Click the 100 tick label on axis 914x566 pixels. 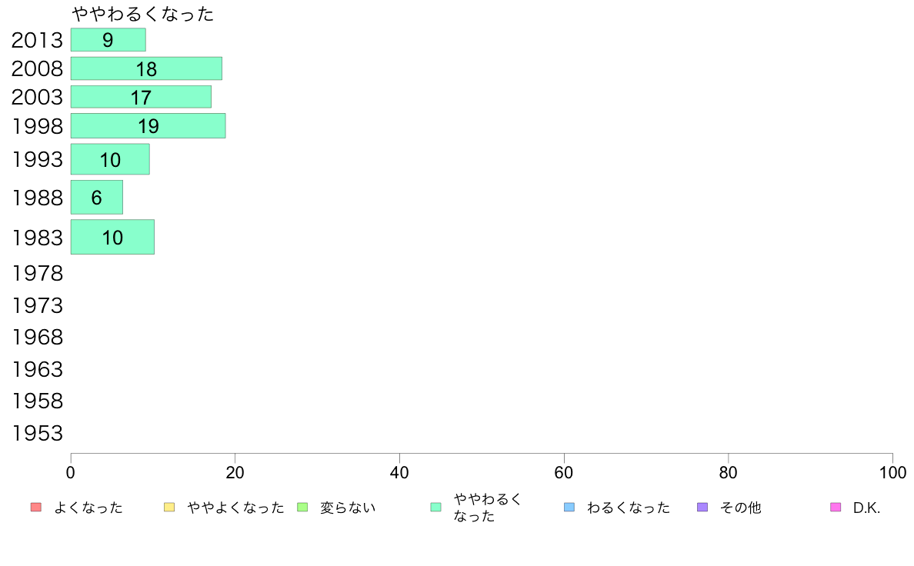tap(892, 473)
